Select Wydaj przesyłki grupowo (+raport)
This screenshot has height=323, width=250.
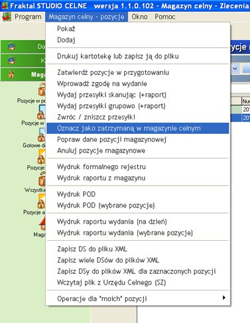(x=137, y=106)
